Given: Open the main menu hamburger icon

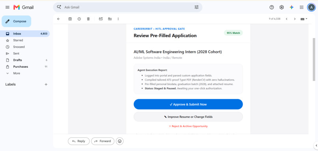Looking at the screenshot, I should tap(7, 7).
